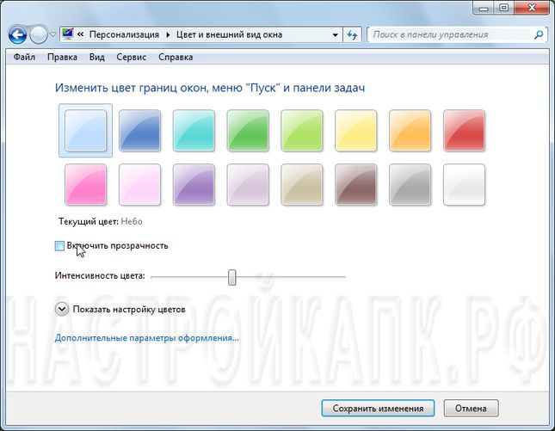Select the Sky light blue color swatch
Screen dimensions: 555x431
point(86,131)
